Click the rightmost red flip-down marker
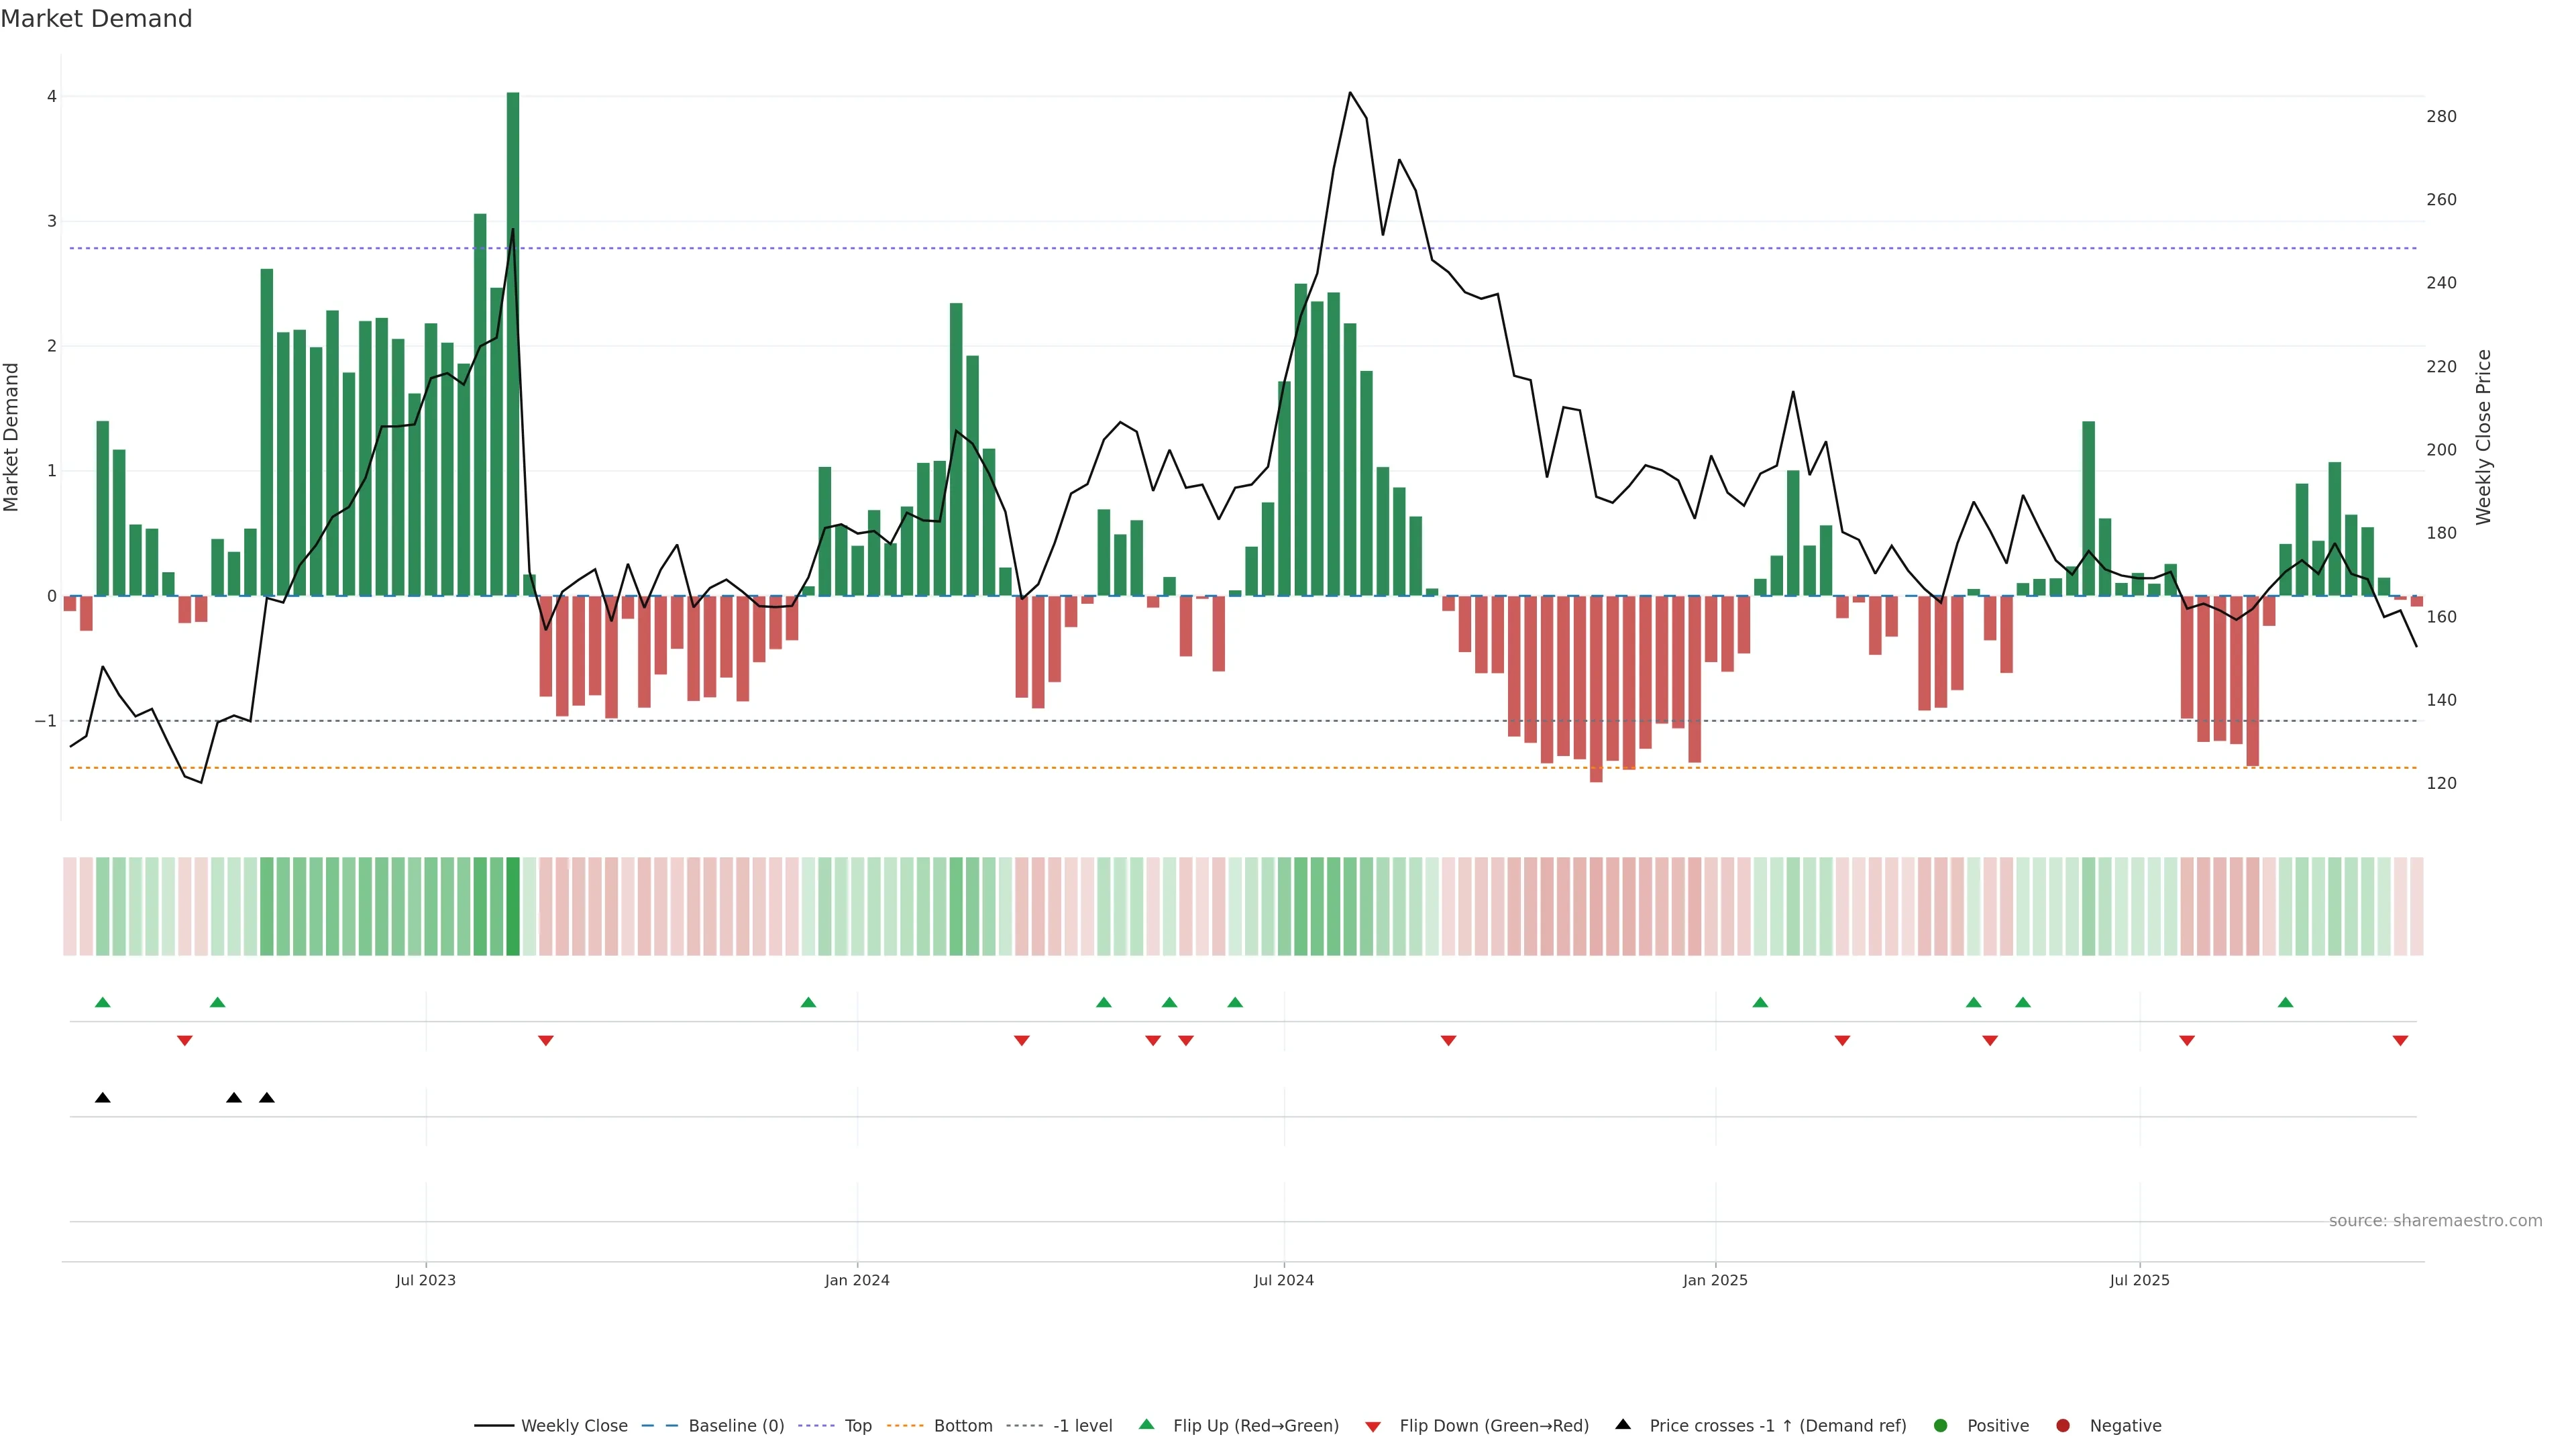This screenshot has height=1449, width=2576. pyautogui.click(x=2400, y=1041)
